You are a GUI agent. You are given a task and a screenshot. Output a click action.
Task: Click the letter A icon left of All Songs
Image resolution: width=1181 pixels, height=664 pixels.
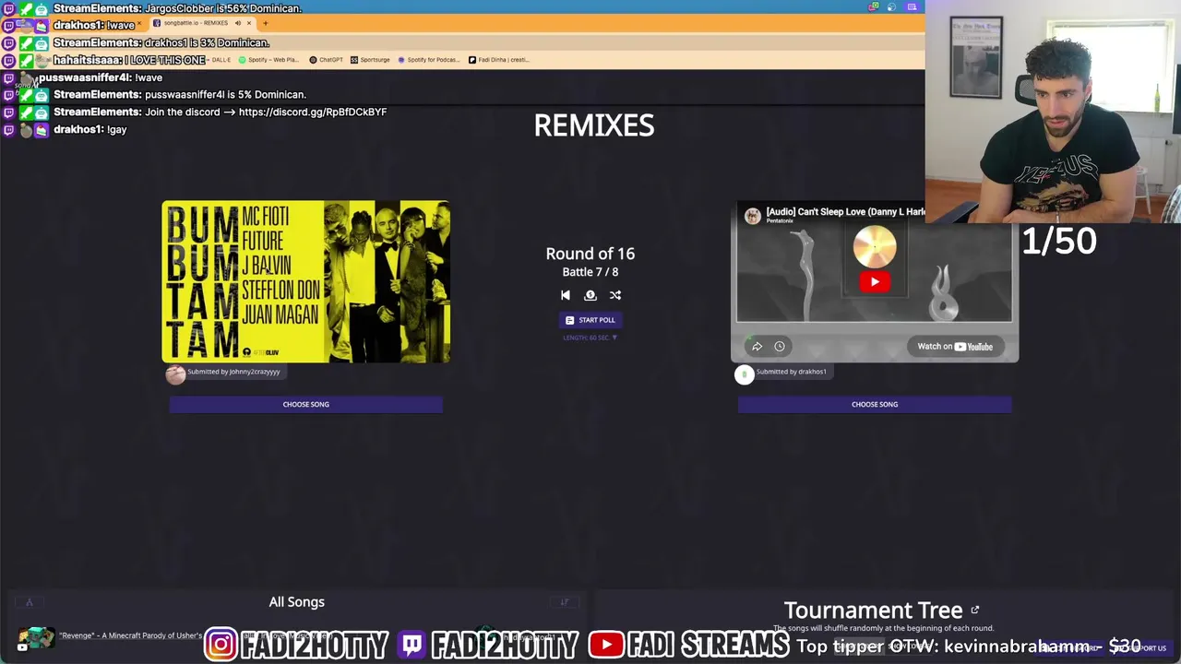point(29,602)
